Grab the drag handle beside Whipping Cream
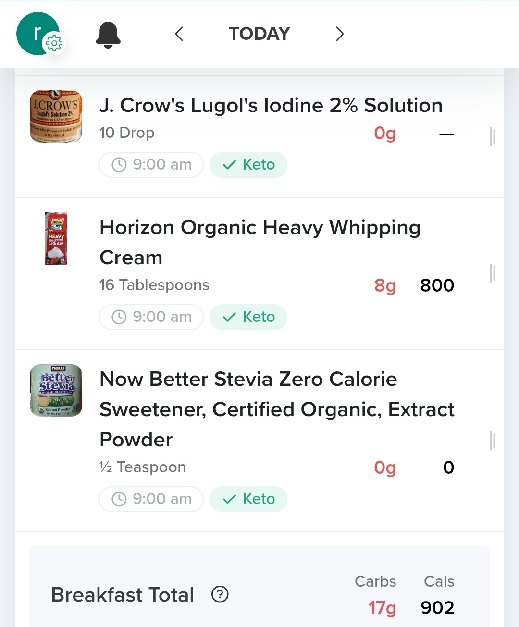Viewport: 519px width, 627px height. (492, 273)
